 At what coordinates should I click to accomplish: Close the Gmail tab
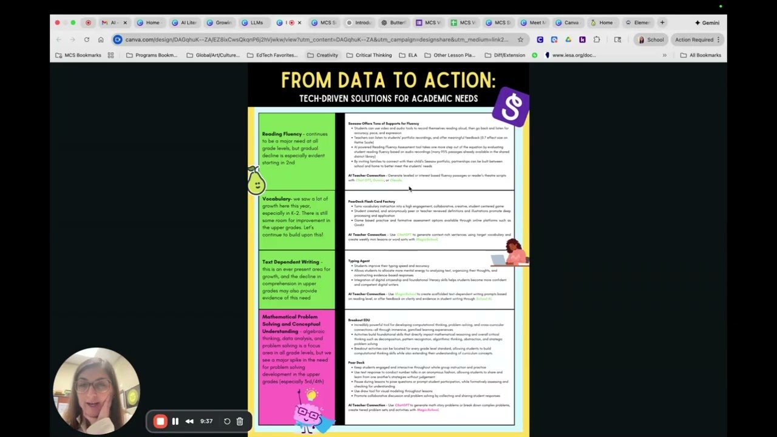click(x=125, y=22)
